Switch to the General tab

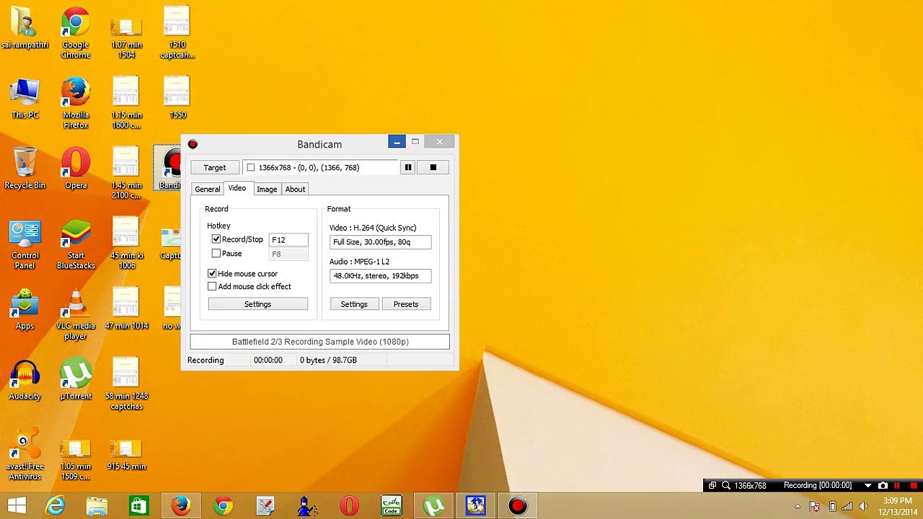click(x=208, y=190)
